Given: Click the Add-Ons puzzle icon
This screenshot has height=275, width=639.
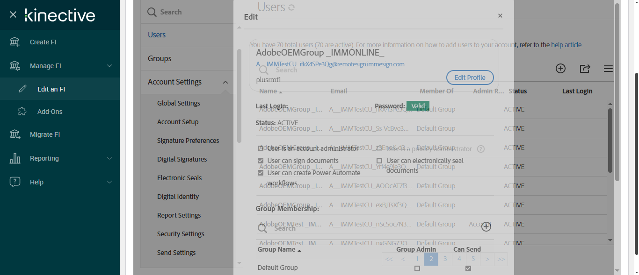Looking at the screenshot, I should [22, 112].
